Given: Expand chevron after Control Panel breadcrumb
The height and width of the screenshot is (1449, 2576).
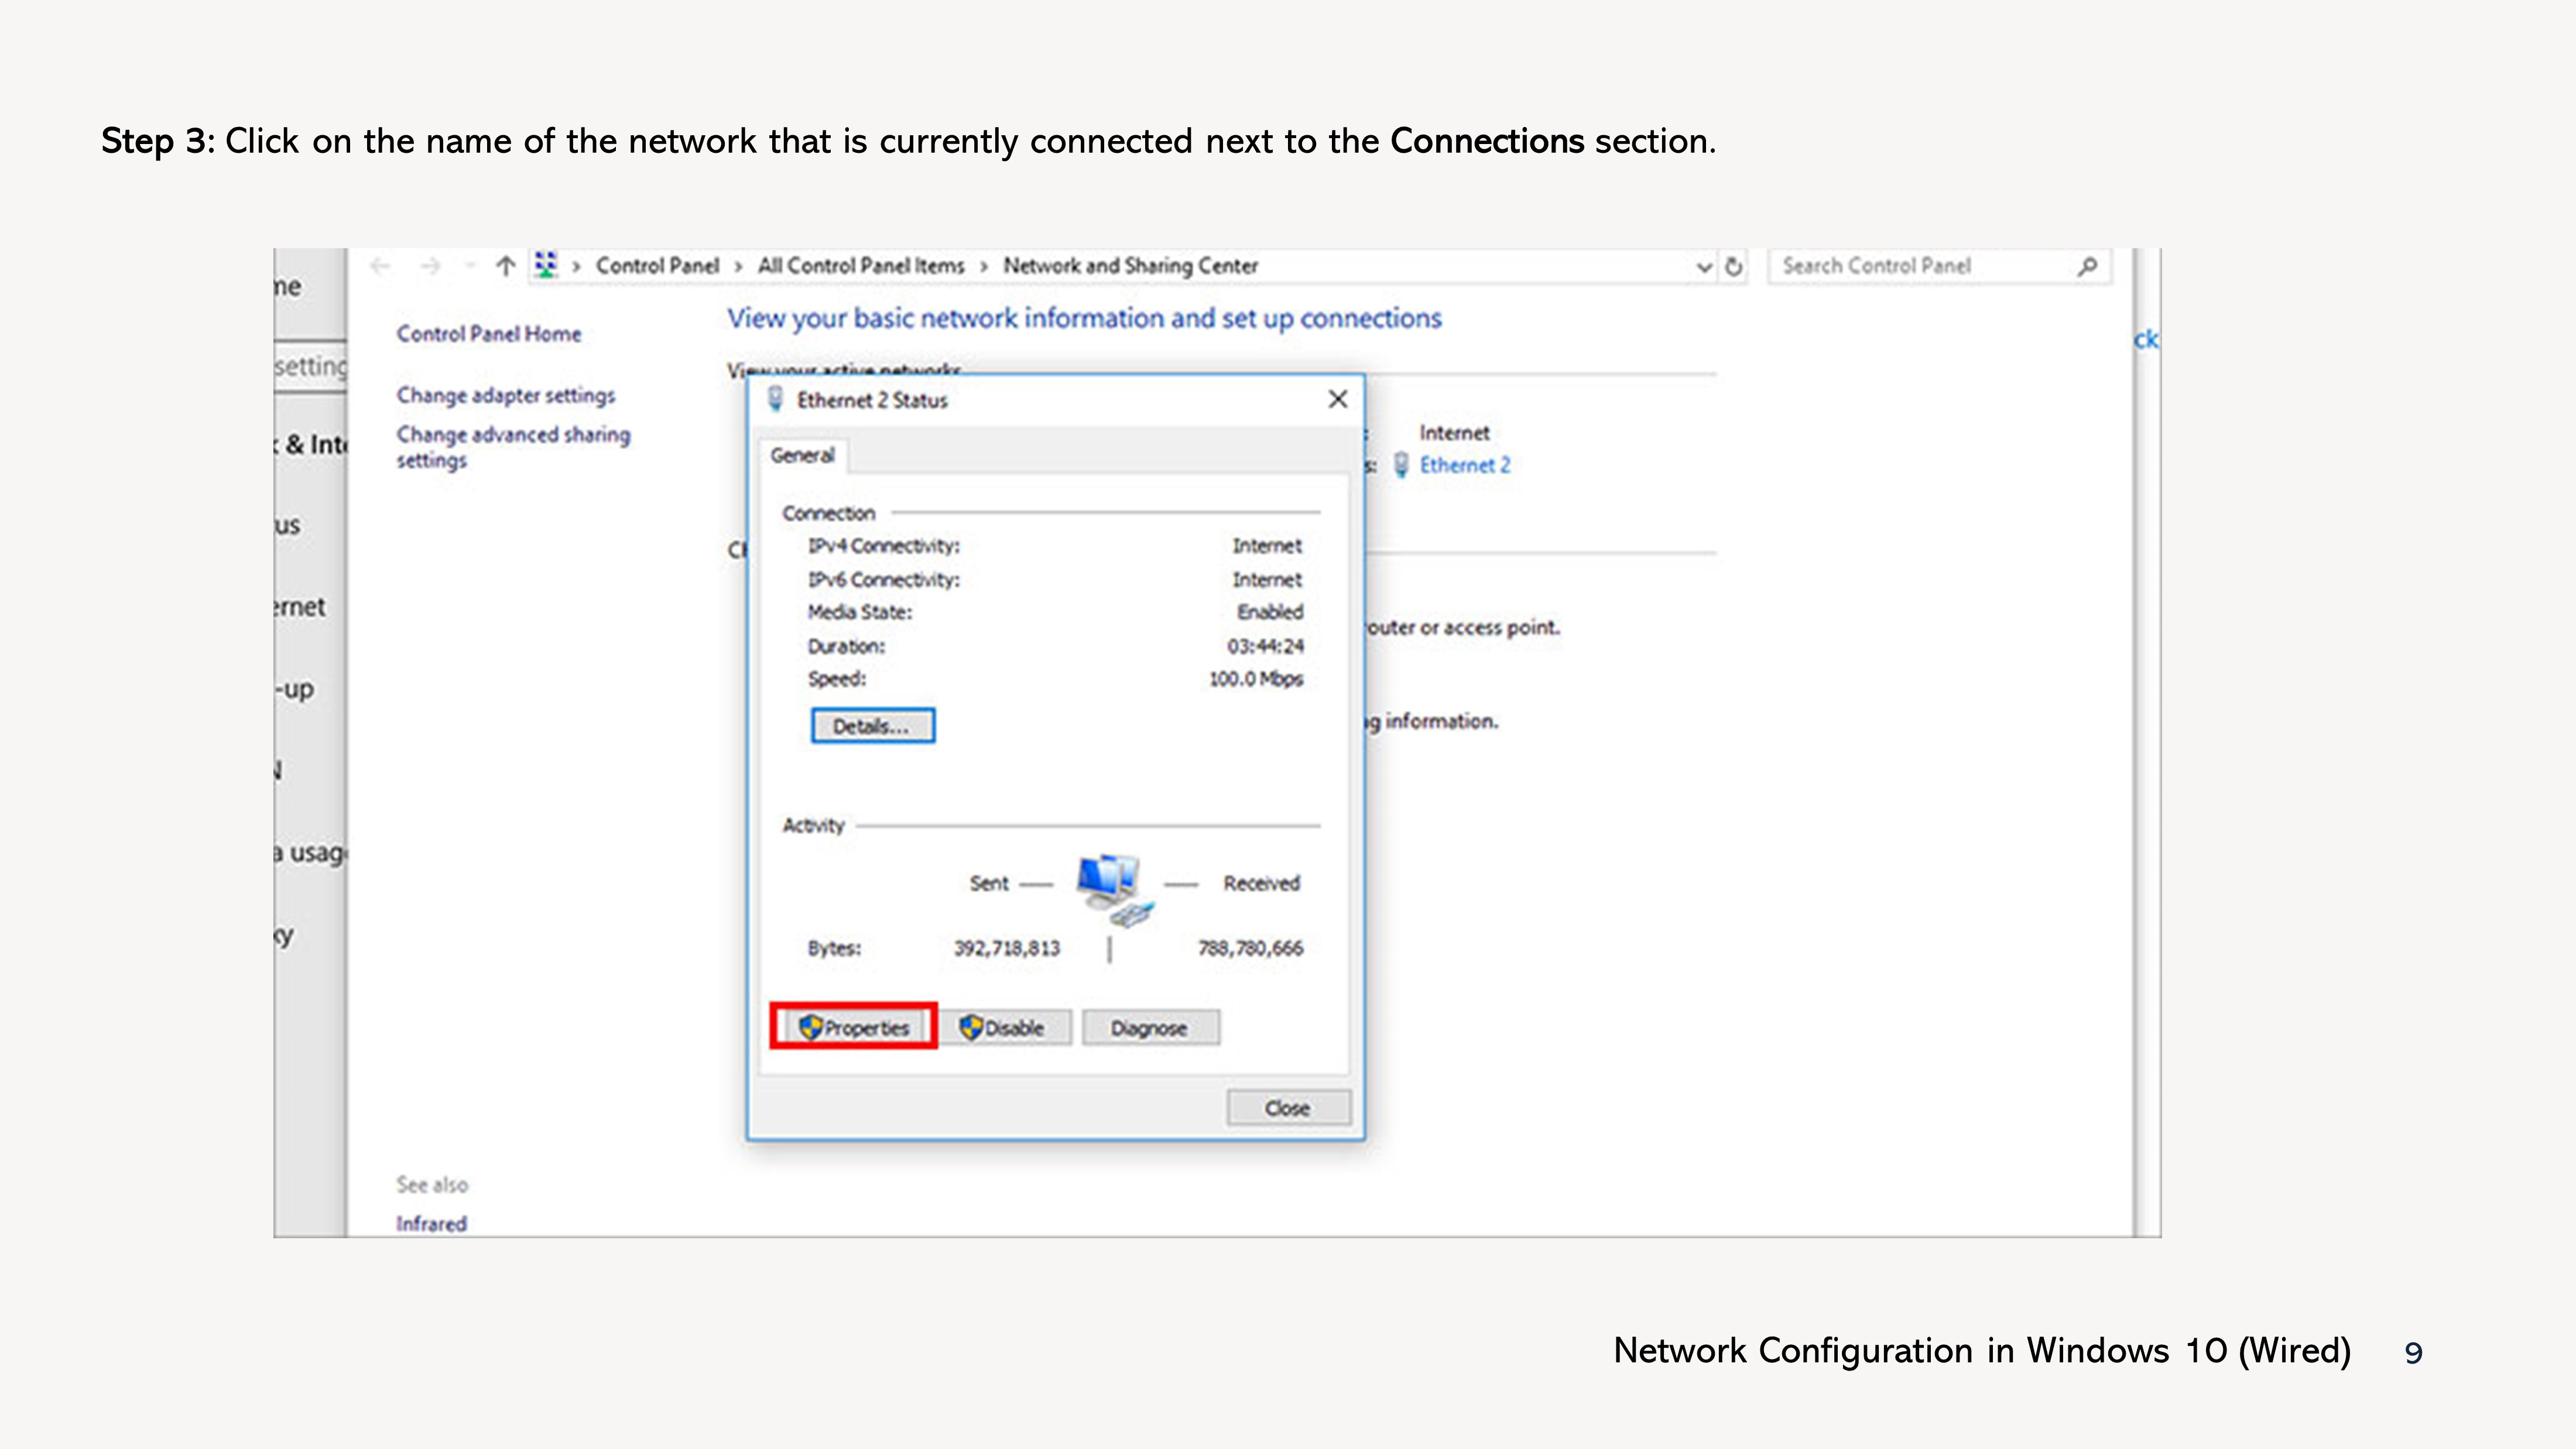Looking at the screenshot, I should tap(738, 267).
